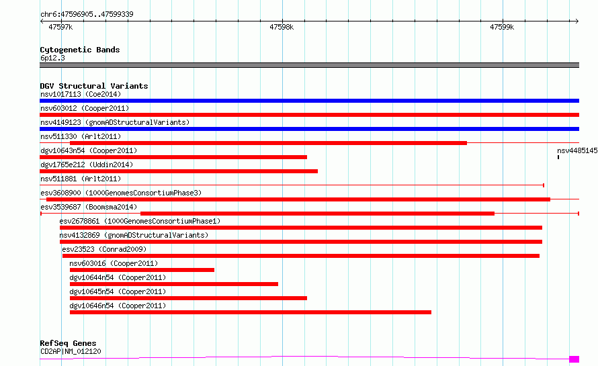The height and width of the screenshot is (366, 598).
Task: Select the esv2678861 red bar
Action: click(301, 228)
